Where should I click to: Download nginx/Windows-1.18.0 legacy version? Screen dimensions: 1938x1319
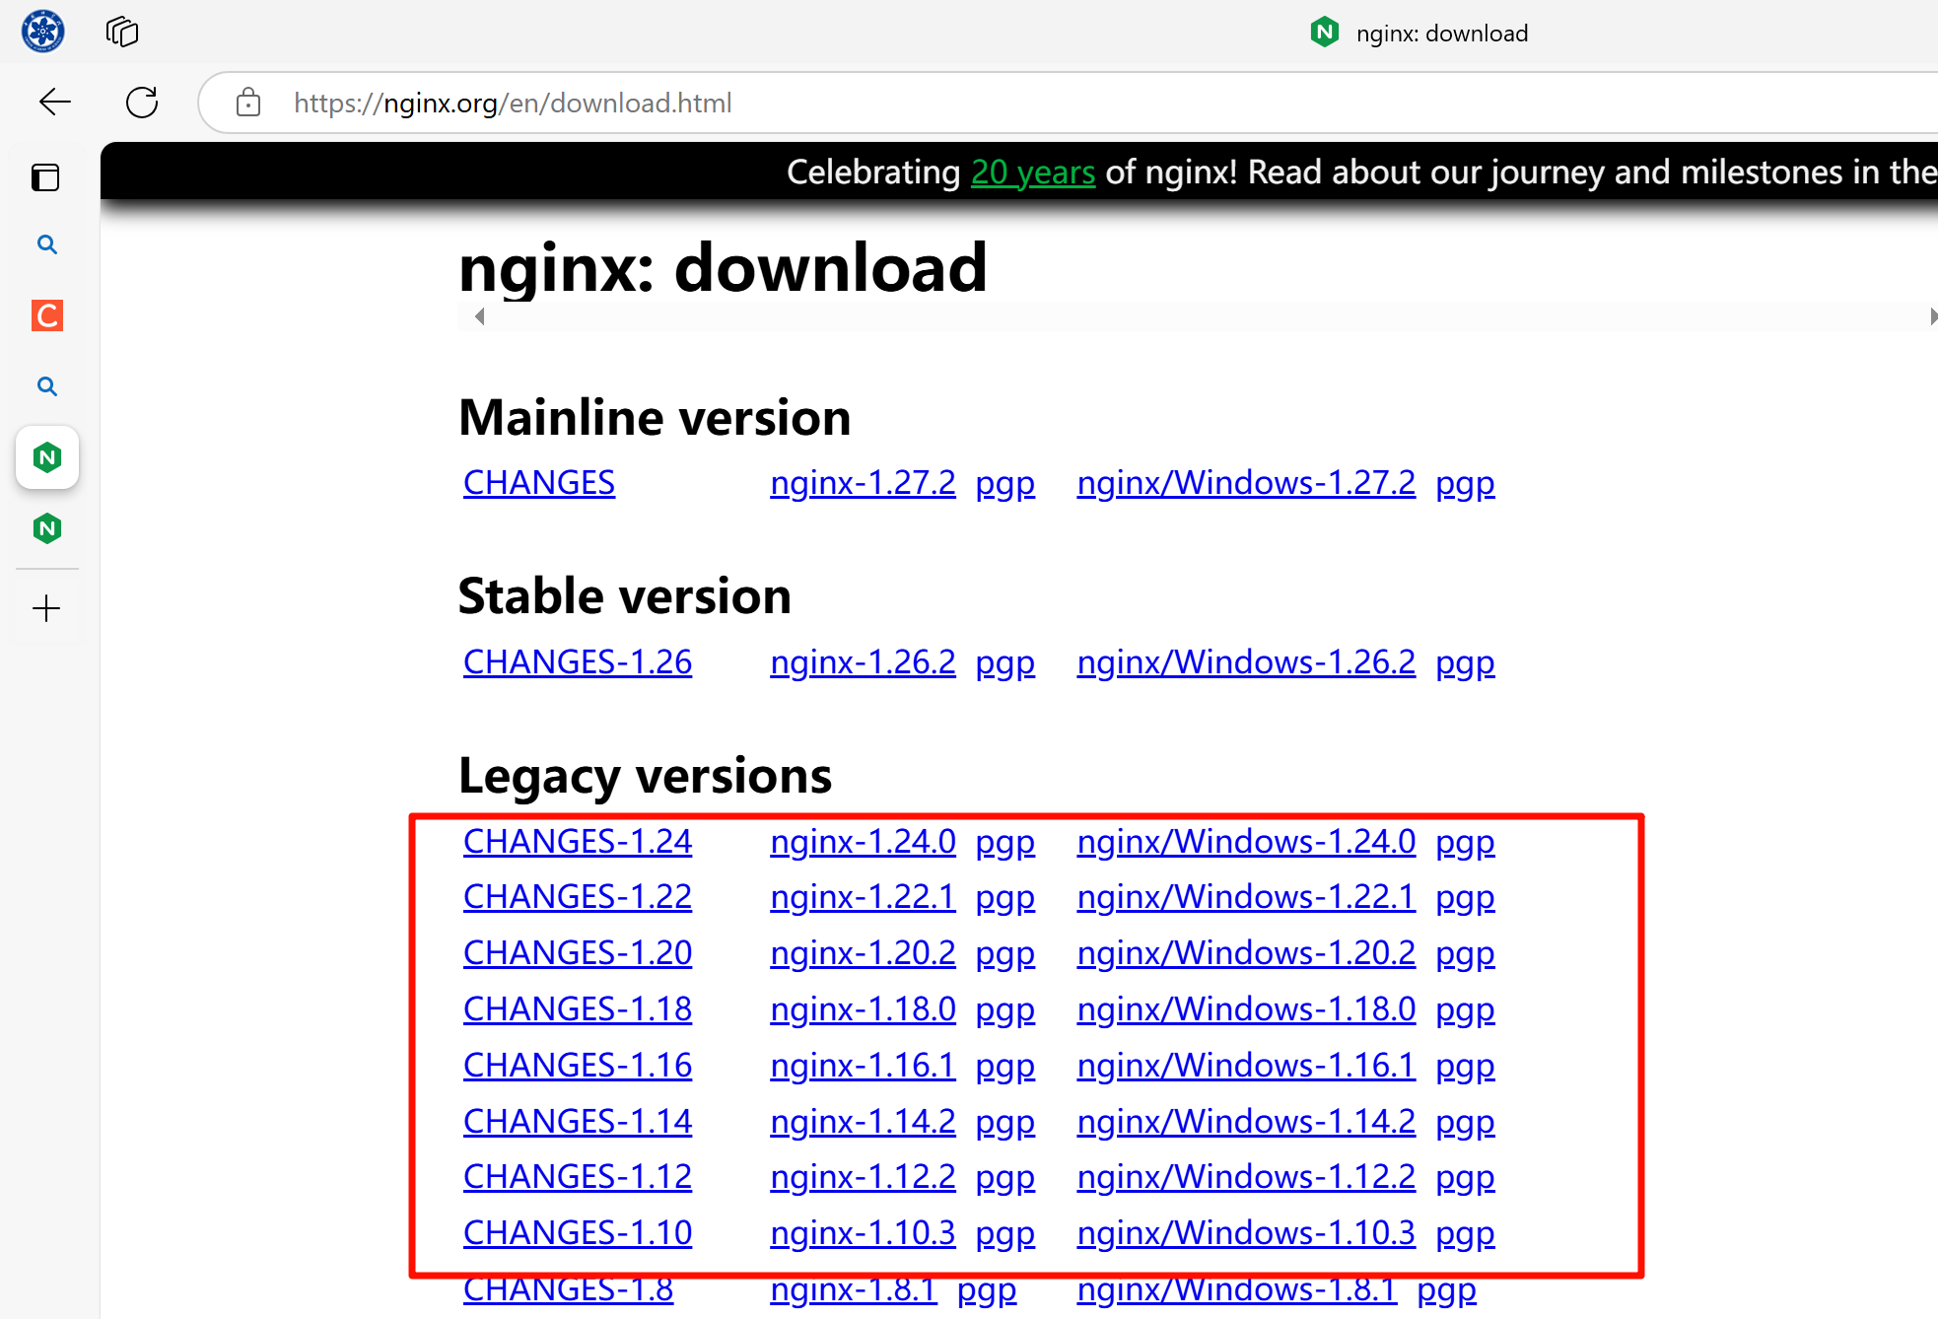tap(1245, 1009)
